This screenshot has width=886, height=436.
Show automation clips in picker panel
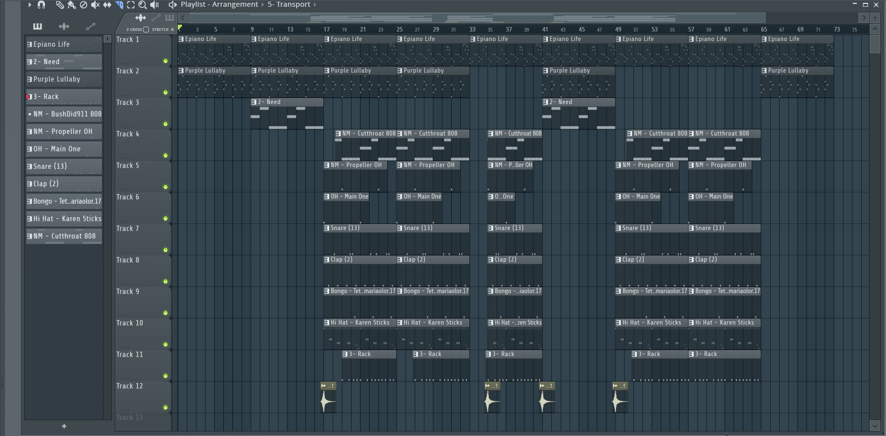tap(91, 26)
